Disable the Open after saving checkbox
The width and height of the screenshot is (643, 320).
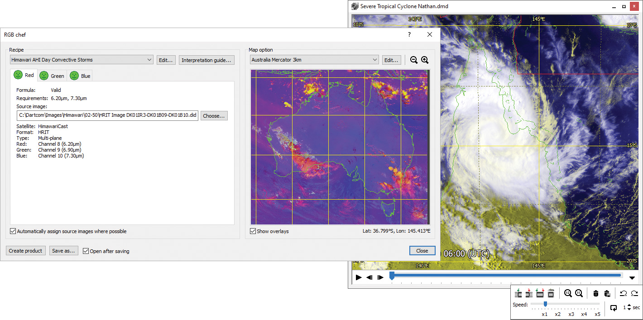86,251
